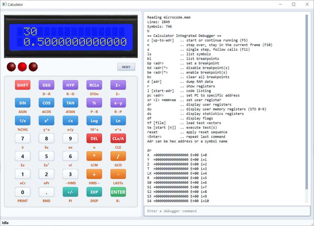This screenshot has height=226, width=314.
Task: Toggle shifted functions with the SHIFT key
Action: [22, 85]
